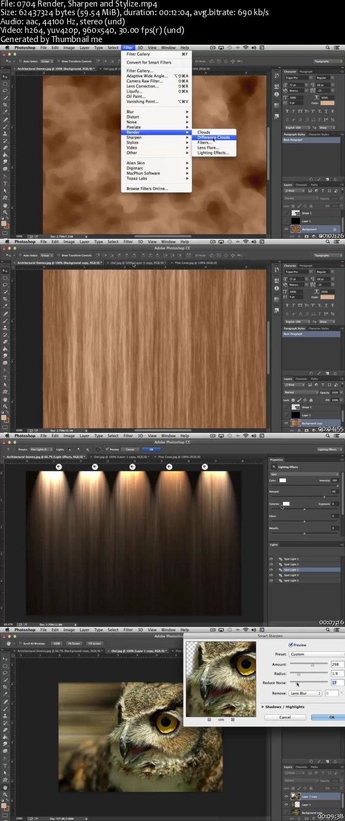Open the Blur submenu in Filter menu
Viewport: 345px width, 821px height.
[157, 112]
